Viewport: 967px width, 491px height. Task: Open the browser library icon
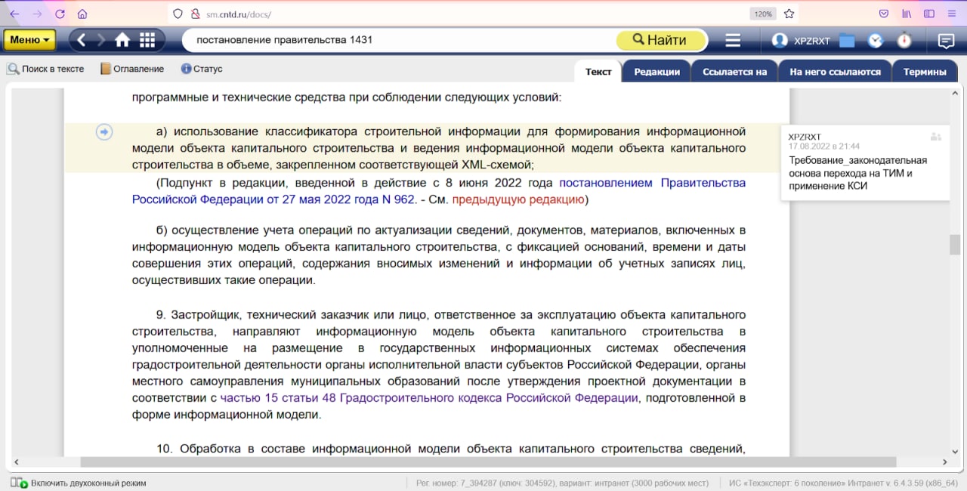(907, 14)
